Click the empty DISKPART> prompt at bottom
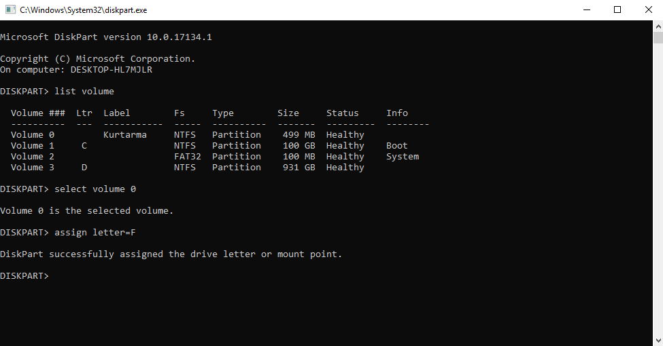This screenshot has height=346, width=663. pos(24,276)
